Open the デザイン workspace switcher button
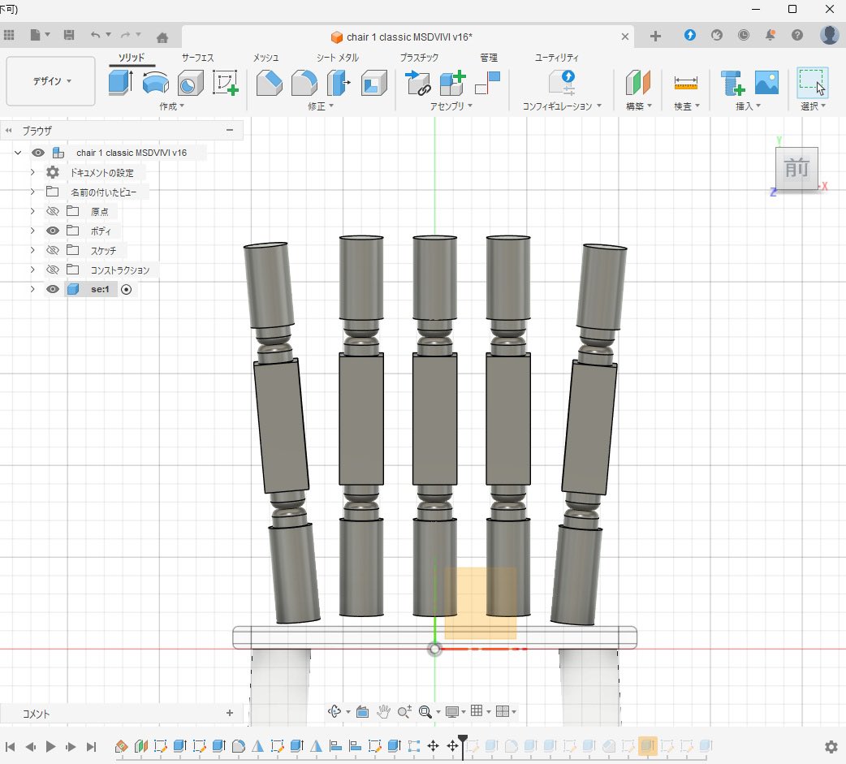This screenshot has width=846, height=764. pos(50,81)
